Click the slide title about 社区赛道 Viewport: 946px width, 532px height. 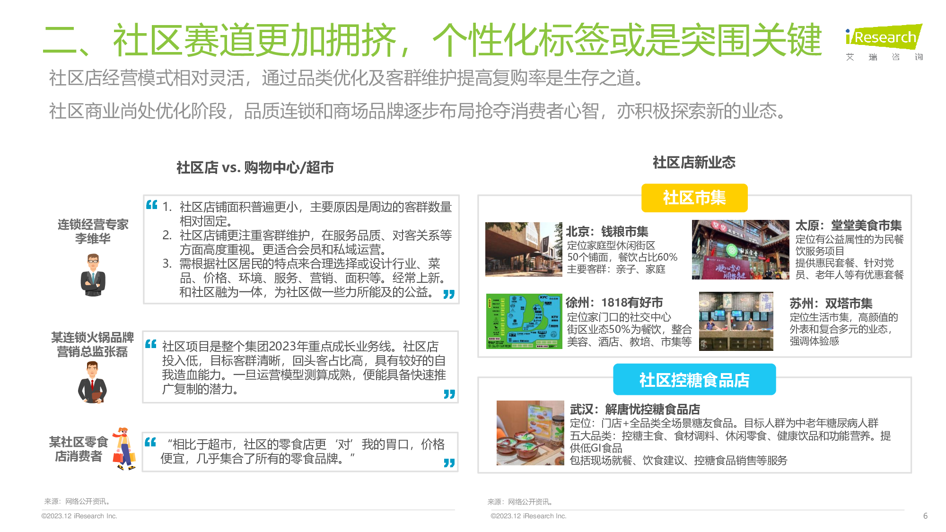pyautogui.click(x=432, y=40)
